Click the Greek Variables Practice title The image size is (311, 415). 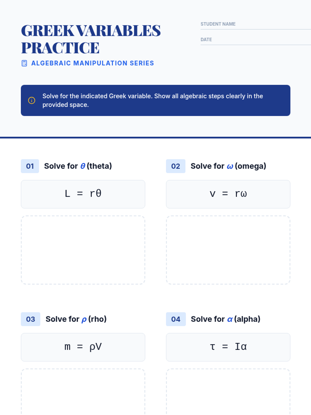click(91, 39)
